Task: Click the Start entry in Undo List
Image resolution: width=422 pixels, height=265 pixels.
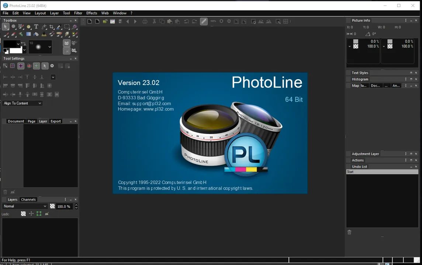Action: (382, 172)
